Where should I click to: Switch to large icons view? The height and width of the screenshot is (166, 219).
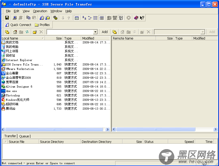[84, 18]
